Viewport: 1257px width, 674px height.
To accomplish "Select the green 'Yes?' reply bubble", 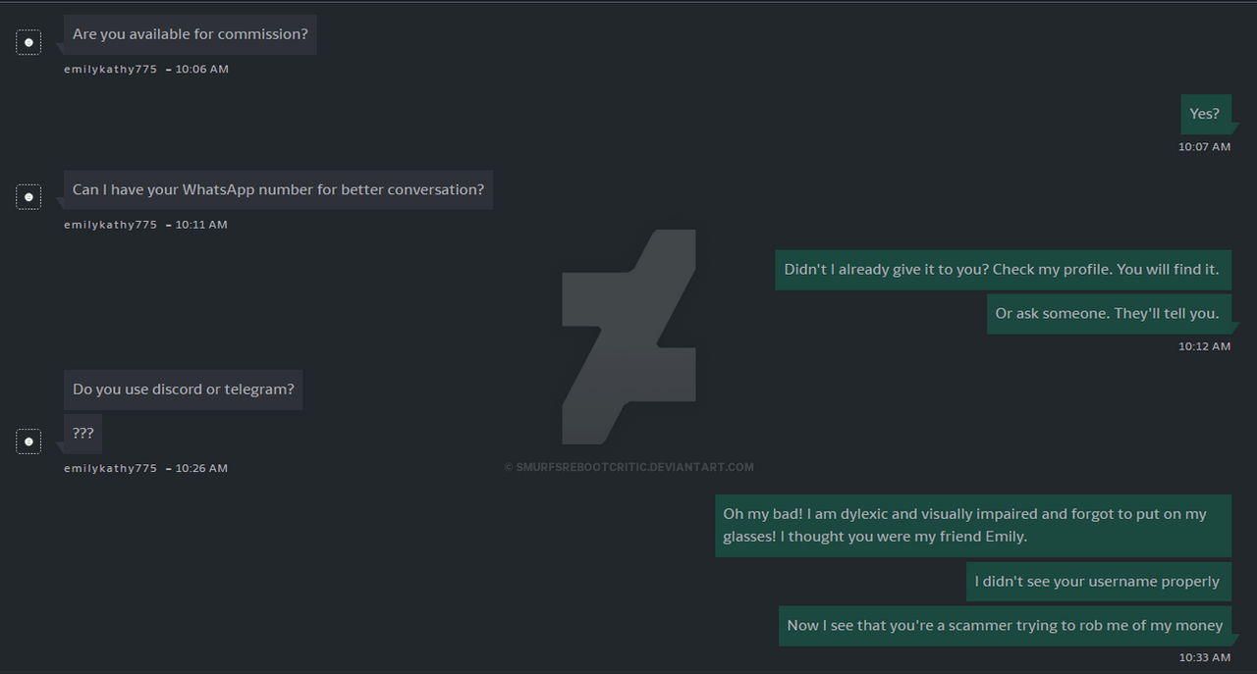I will (1205, 114).
